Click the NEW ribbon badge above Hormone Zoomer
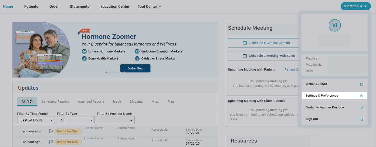Screen dimensions: 376x147 point(84,31)
